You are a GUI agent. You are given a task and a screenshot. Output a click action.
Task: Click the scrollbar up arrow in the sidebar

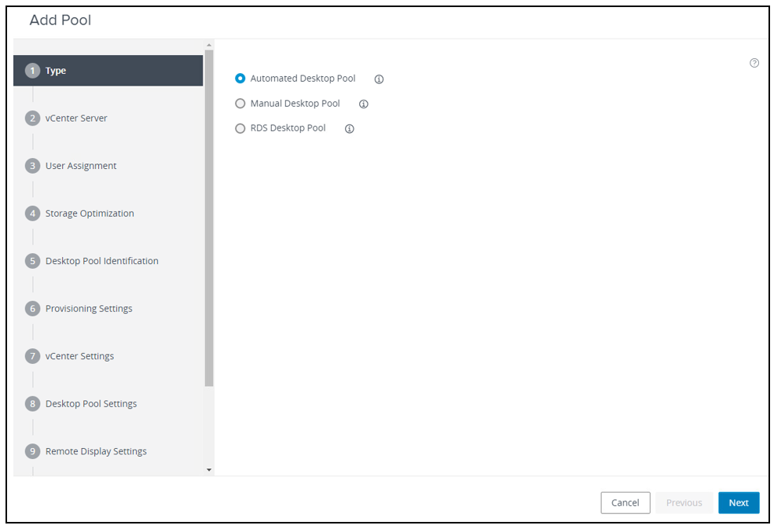tap(207, 45)
